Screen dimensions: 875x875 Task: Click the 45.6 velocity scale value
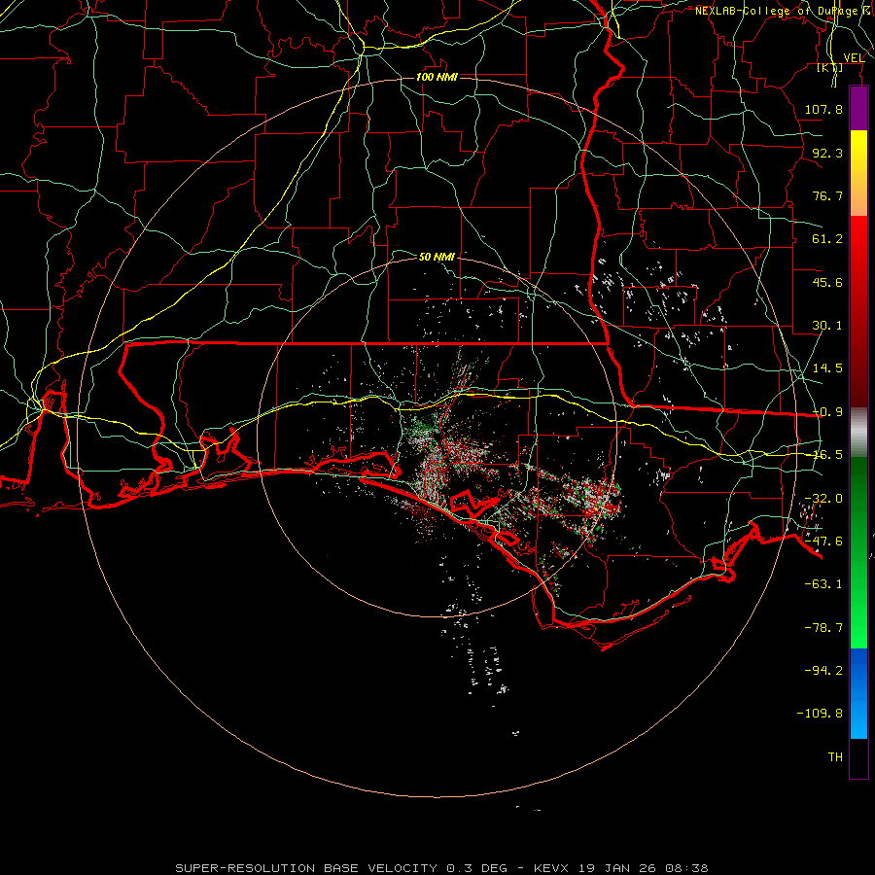click(x=827, y=282)
